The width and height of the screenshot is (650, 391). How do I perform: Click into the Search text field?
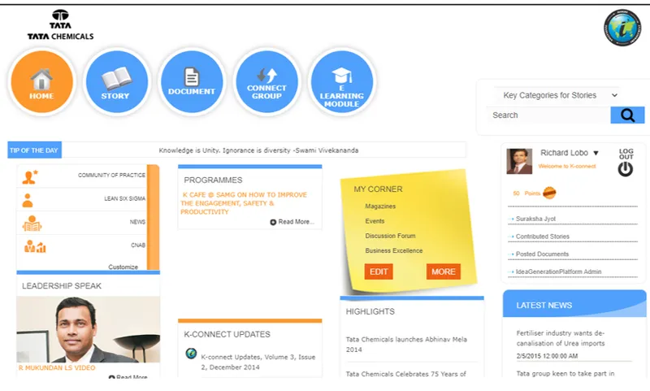(548, 115)
